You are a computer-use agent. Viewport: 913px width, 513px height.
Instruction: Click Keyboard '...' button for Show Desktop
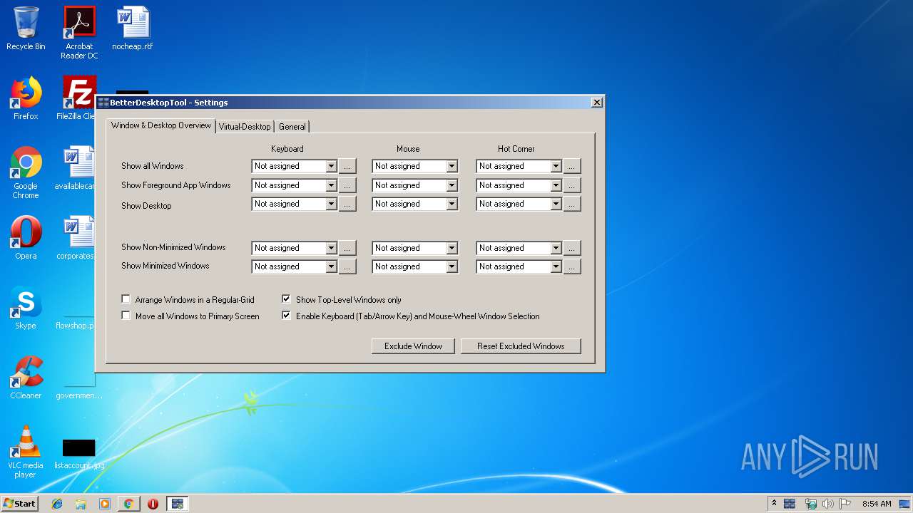click(347, 204)
